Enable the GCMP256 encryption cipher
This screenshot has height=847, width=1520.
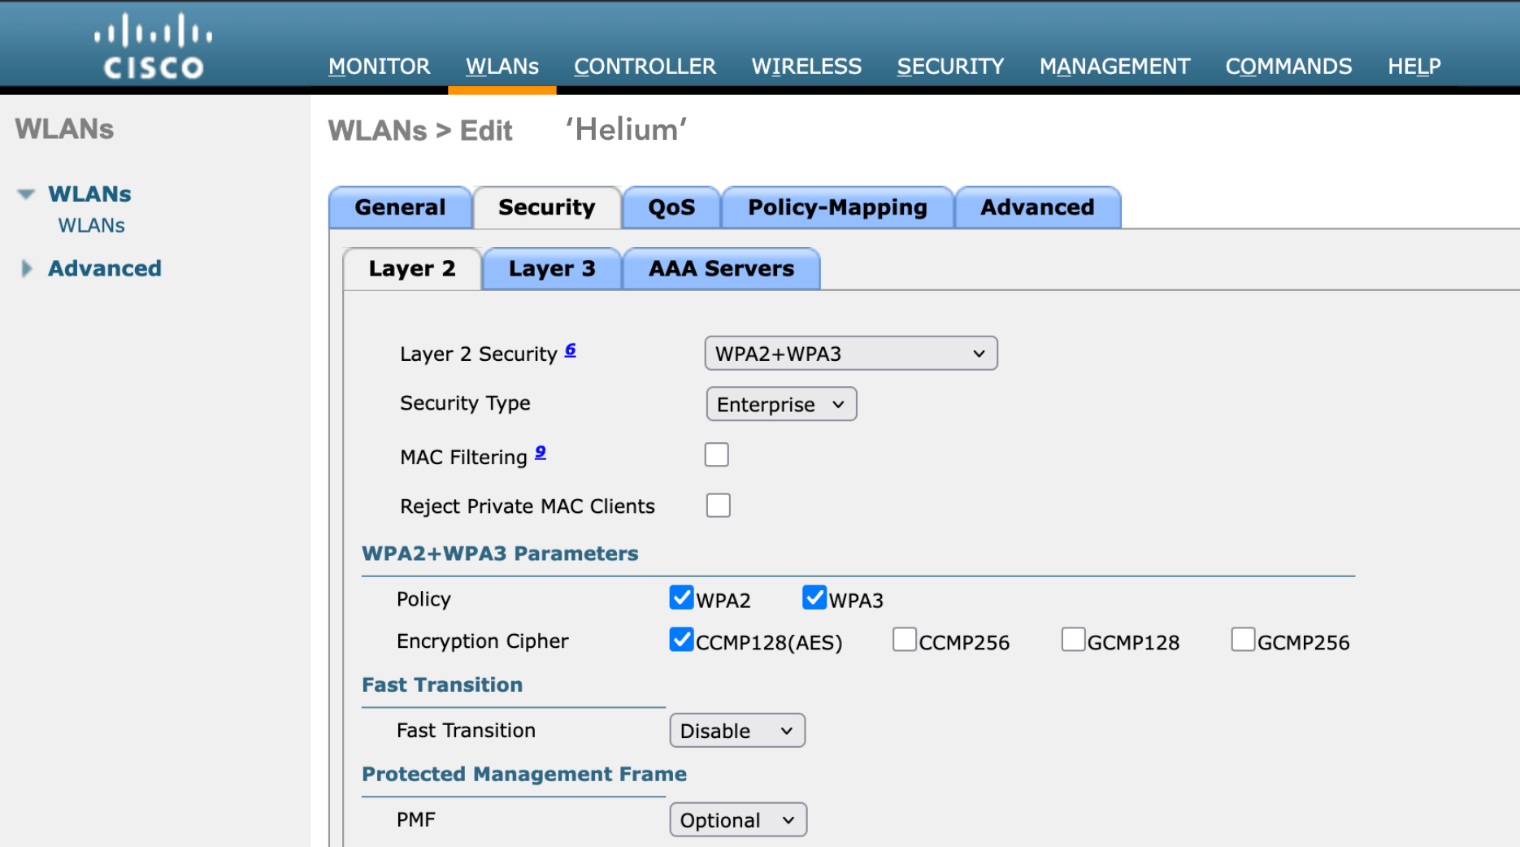1242,641
